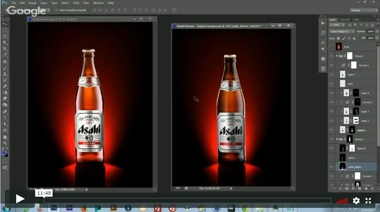Select the Clone Stamp tool
The height and width of the screenshot is (212, 380).
pos(5,74)
